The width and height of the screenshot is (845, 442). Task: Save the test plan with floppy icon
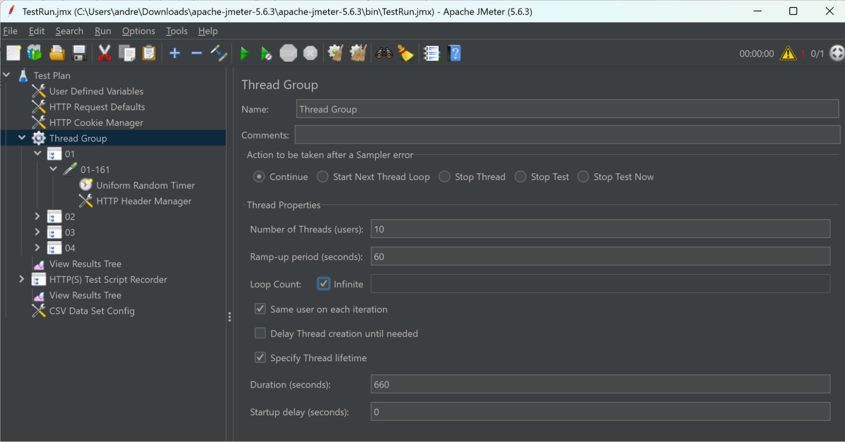(79, 53)
